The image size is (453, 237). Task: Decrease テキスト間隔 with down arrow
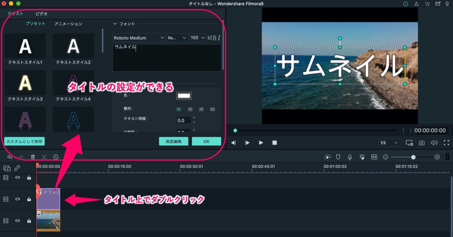[194, 122]
